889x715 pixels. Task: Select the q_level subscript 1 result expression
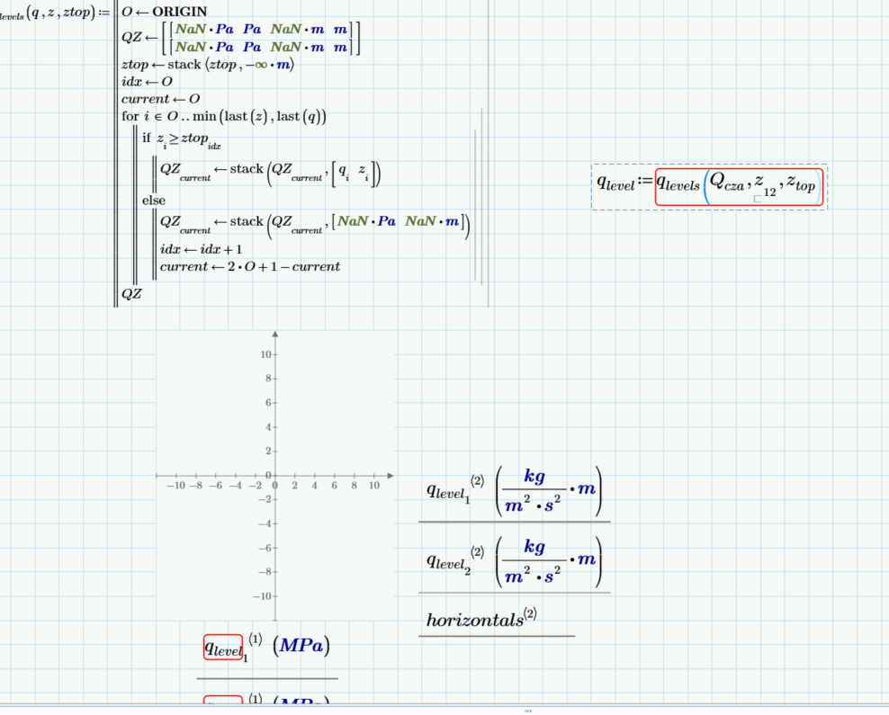click(x=450, y=490)
